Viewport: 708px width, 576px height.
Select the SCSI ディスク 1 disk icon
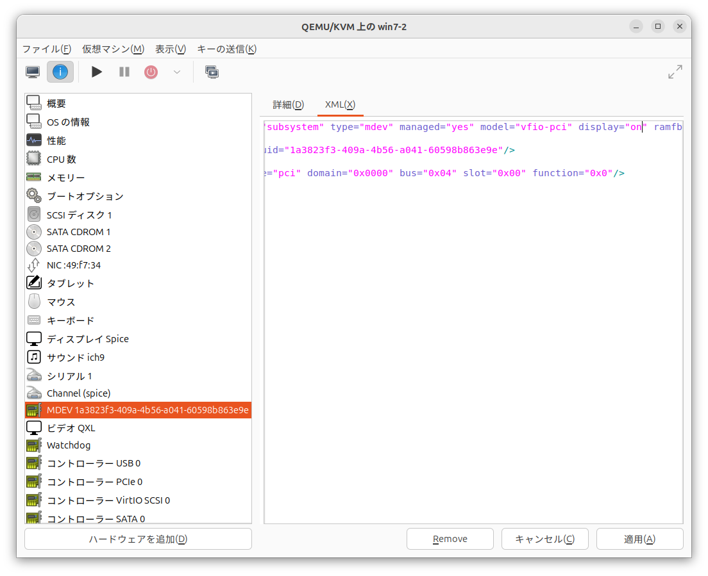click(x=34, y=215)
